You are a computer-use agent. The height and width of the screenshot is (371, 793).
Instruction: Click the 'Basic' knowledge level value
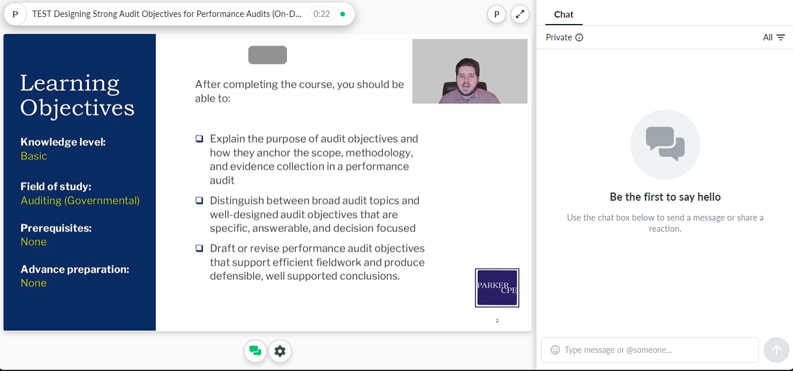[34, 156]
